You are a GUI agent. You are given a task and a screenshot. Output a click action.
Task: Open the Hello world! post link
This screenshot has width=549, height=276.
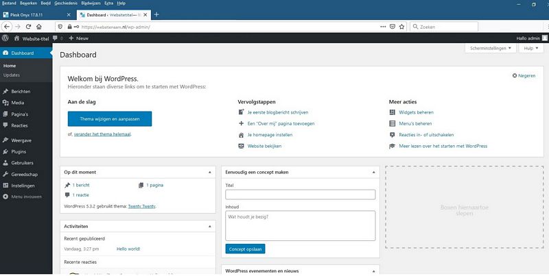(x=128, y=249)
